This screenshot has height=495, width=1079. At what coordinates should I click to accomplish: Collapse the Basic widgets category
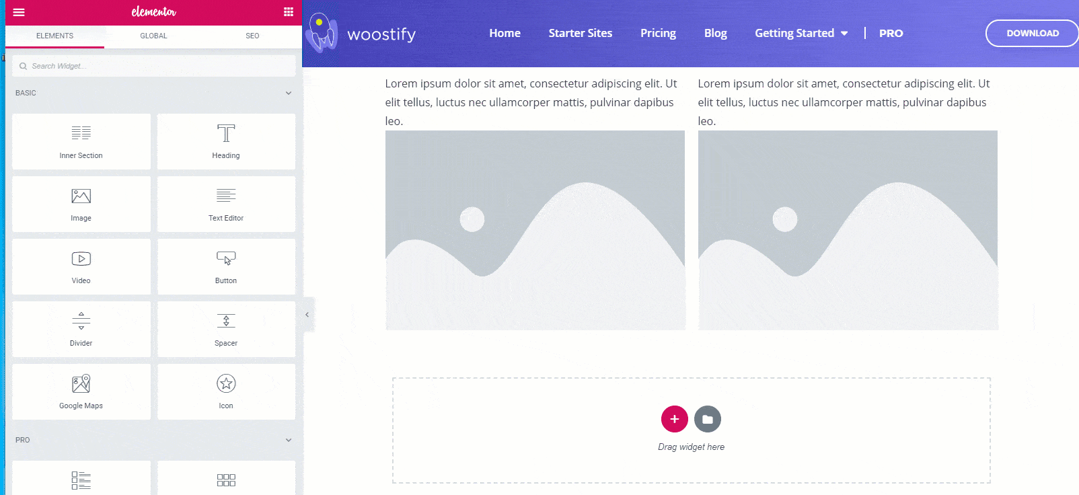pos(289,93)
